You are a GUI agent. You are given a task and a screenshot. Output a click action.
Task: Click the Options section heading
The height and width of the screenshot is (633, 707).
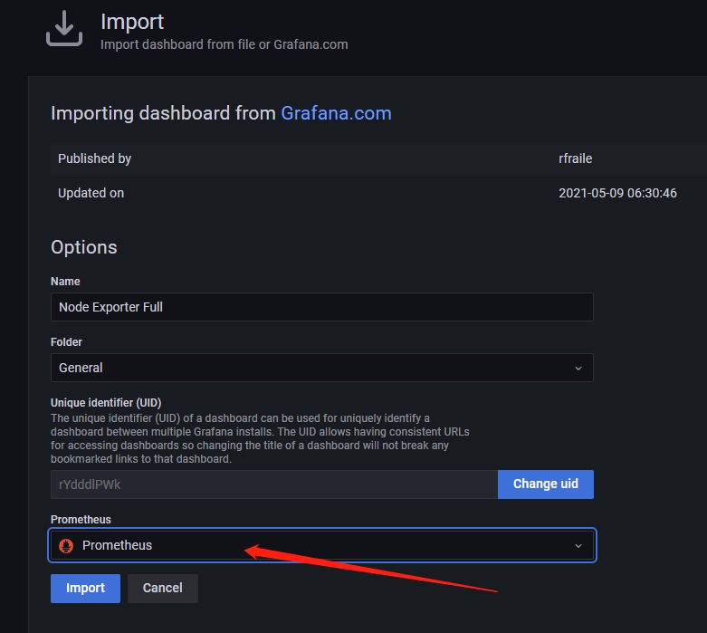point(84,247)
